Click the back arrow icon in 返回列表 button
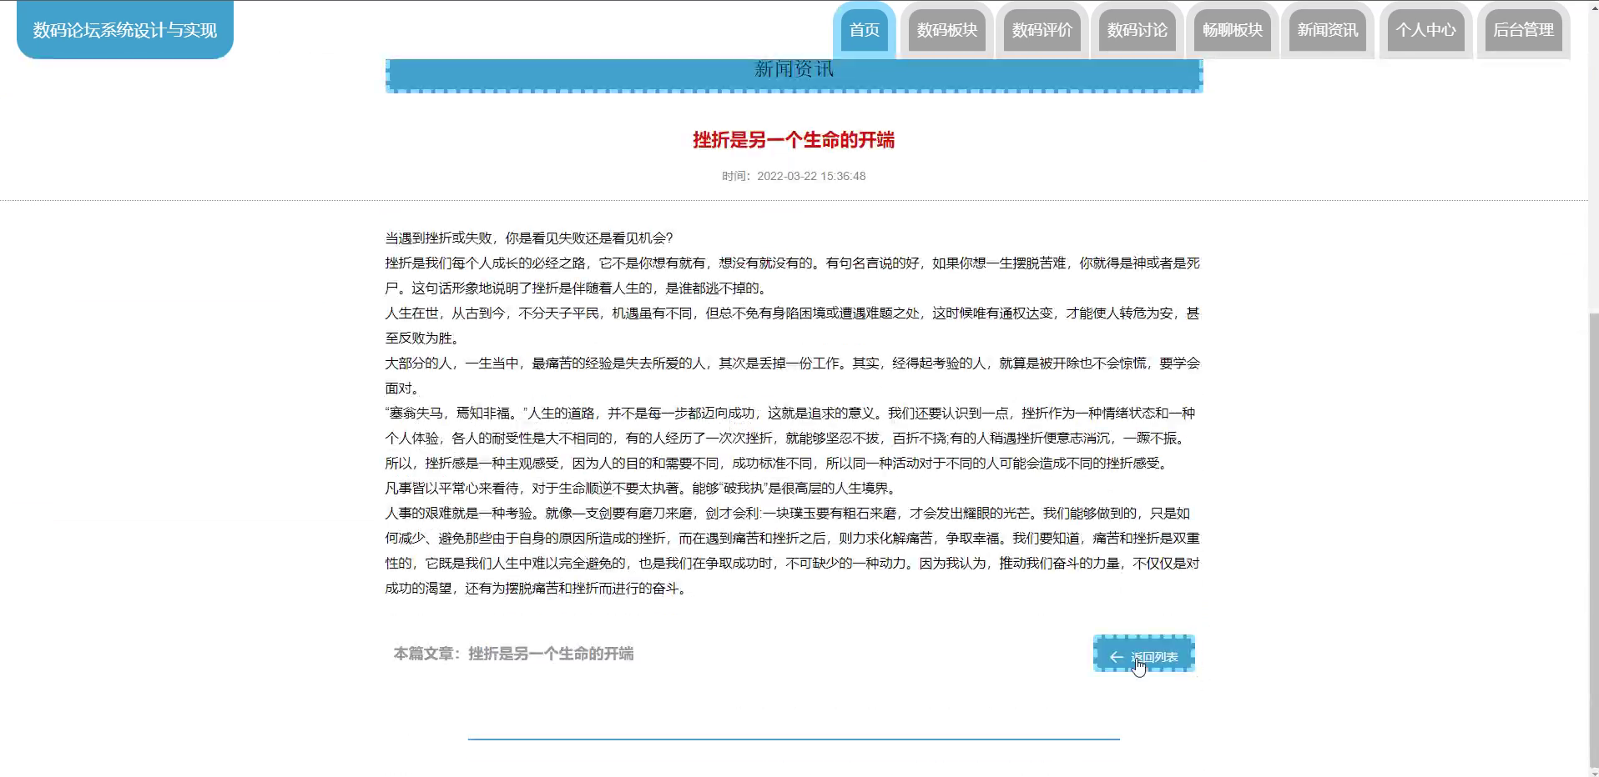This screenshot has height=777, width=1599. pos(1116,657)
